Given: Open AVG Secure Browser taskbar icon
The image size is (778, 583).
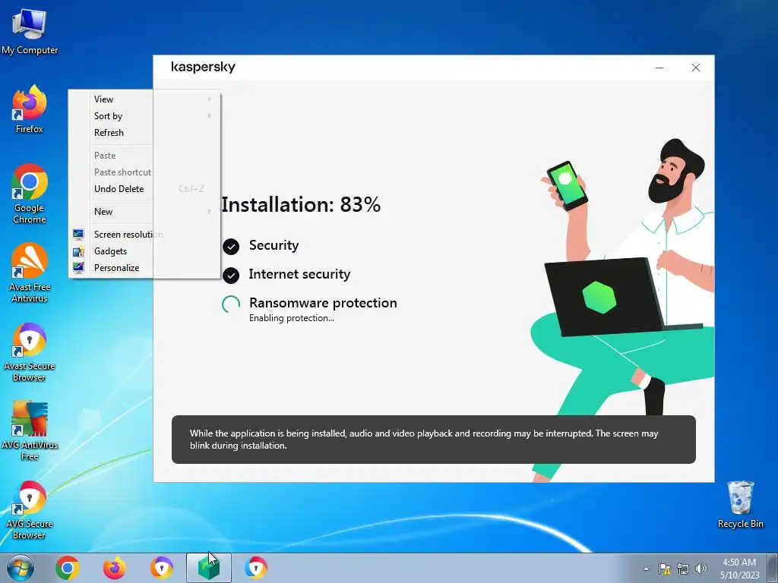Looking at the screenshot, I should pyautogui.click(x=256, y=568).
